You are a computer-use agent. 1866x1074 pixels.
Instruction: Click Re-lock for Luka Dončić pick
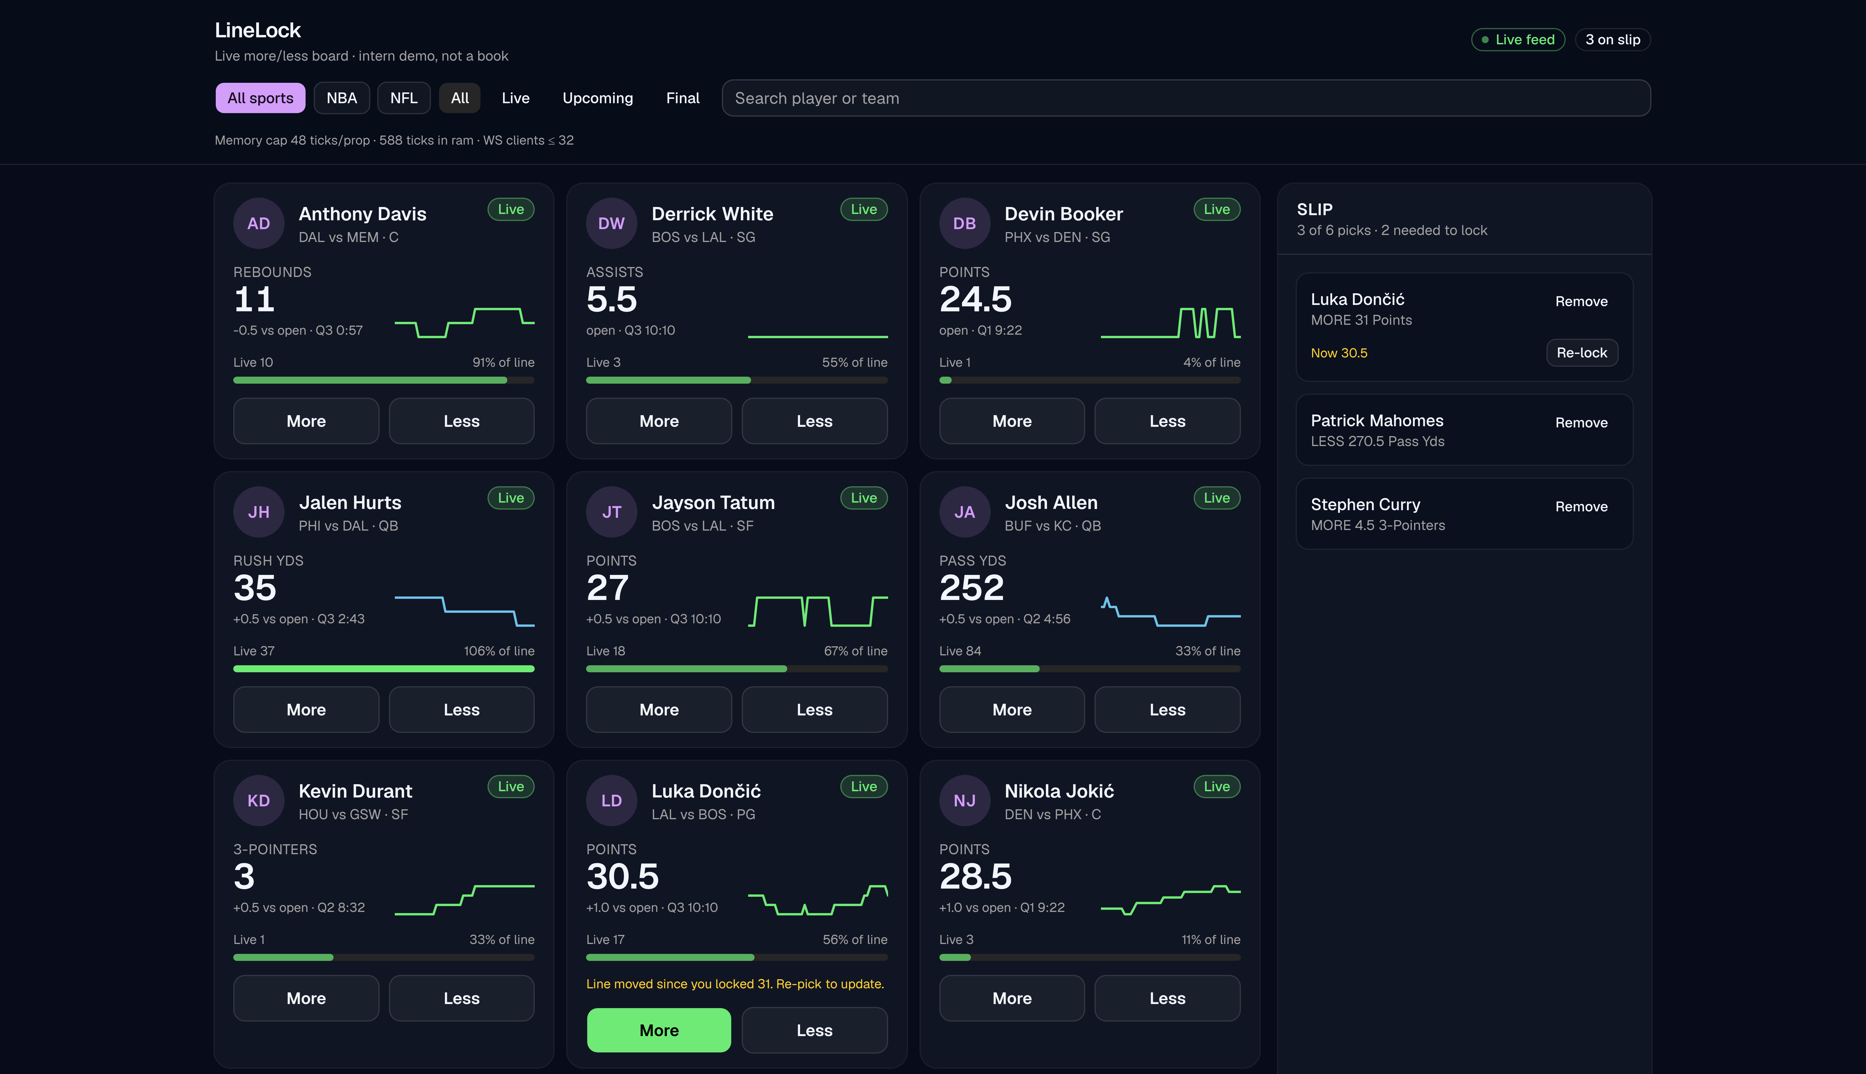coord(1582,352)
